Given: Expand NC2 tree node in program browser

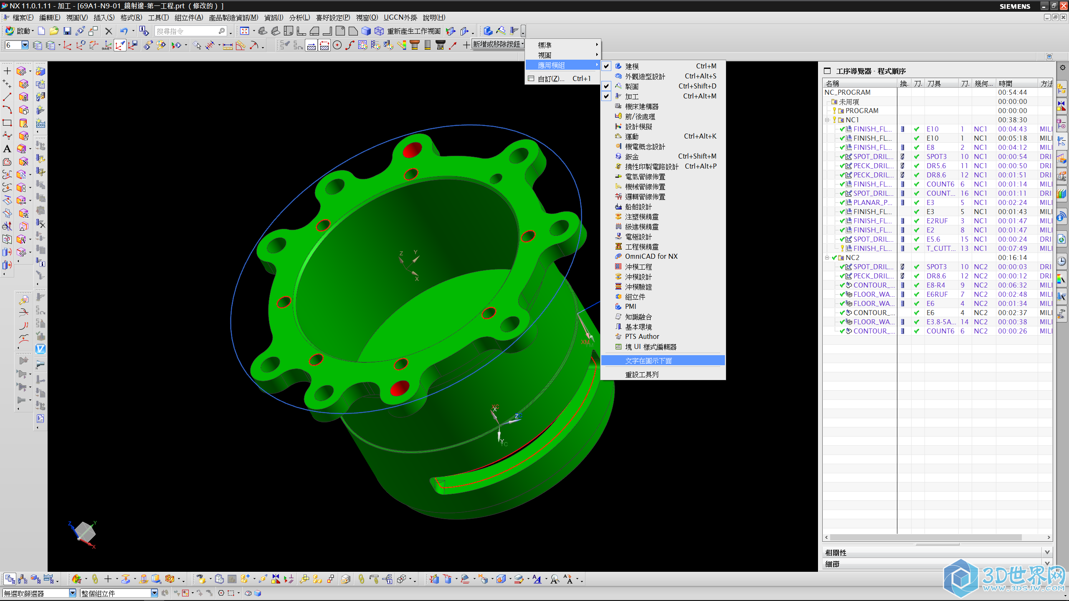Looking at the screenshot, I should pyautogui.click(x=828, y=258).
